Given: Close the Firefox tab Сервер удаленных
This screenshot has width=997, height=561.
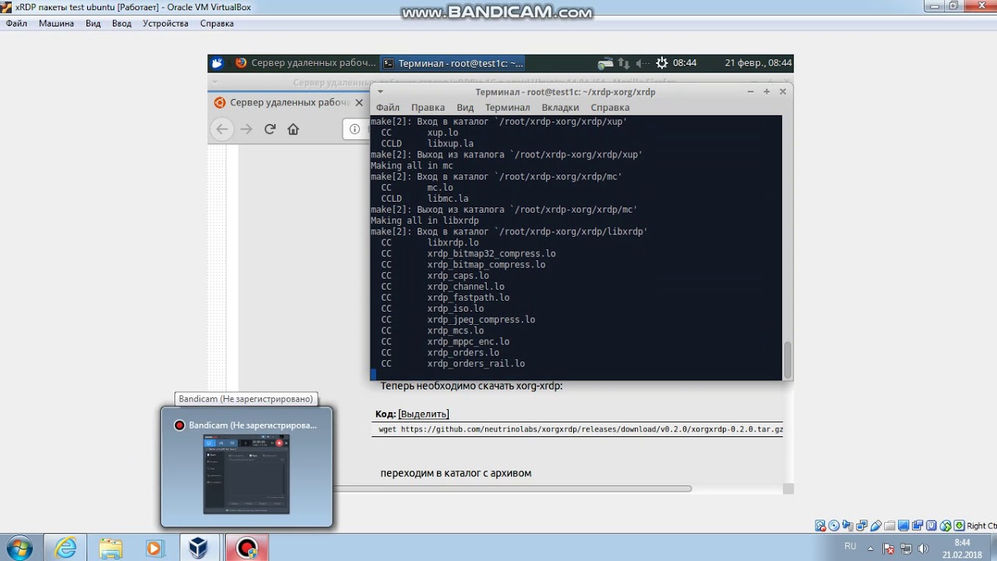Looking at the screenshot, I should tap(359, 102).
